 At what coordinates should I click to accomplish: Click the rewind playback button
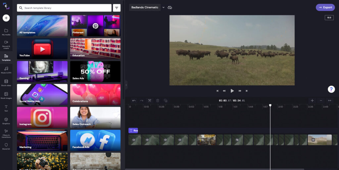224,91
